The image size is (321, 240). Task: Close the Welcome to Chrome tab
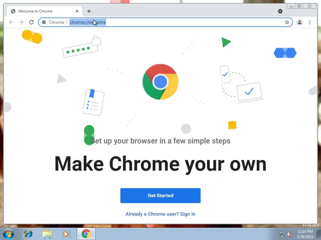pyautogui.click(x=77, y=11)
